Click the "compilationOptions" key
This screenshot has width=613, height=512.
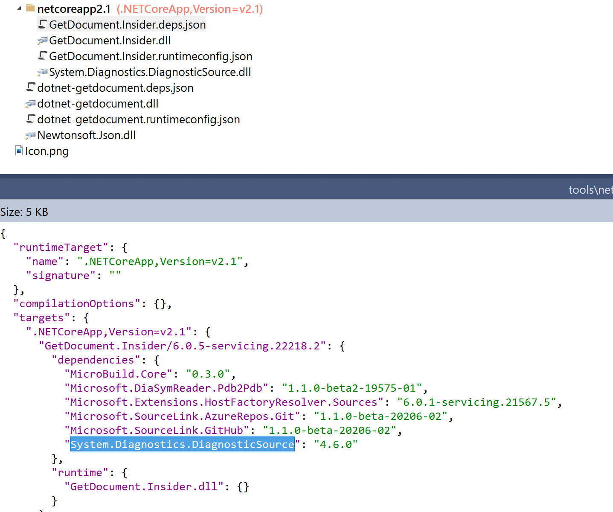coord(77,304)
